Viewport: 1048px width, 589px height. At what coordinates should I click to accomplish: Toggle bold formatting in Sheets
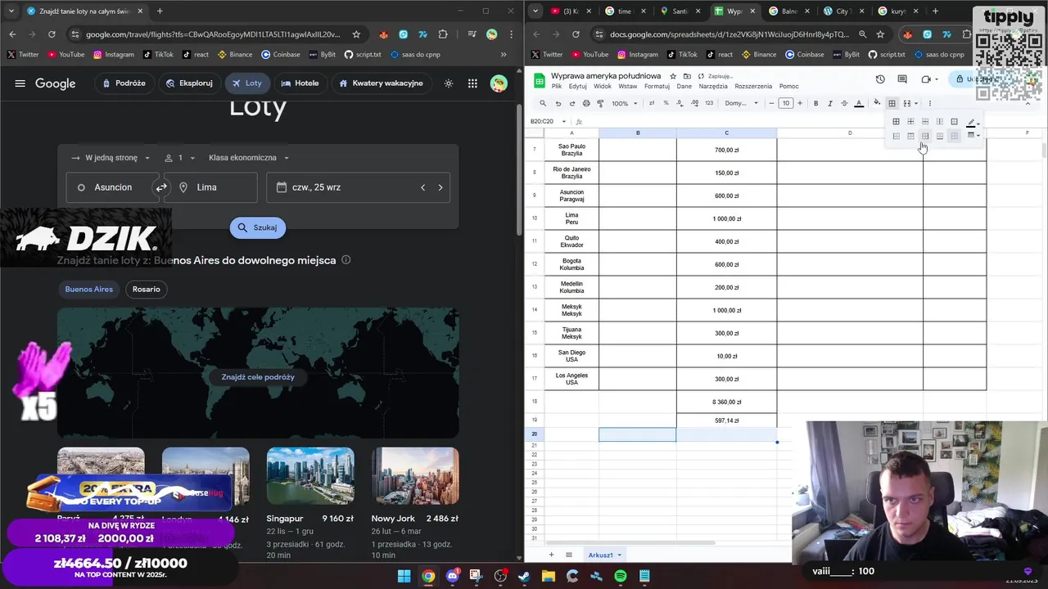point(815,103)
